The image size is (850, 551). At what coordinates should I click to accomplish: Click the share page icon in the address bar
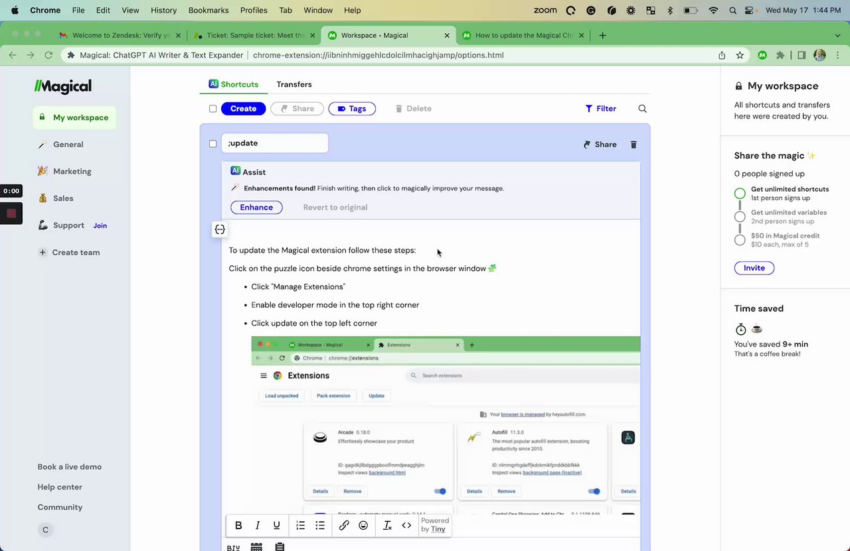pyautogui.click(x=722, y=55)
